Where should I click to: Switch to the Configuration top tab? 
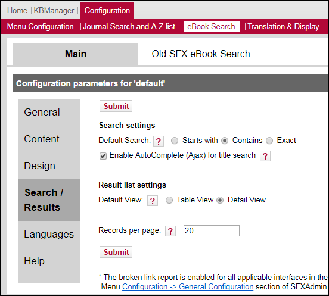tap(107, 10)
